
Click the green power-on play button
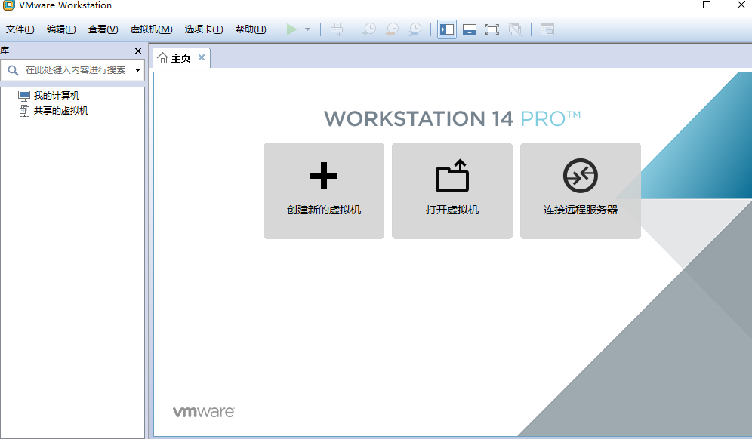coord(291,29)
